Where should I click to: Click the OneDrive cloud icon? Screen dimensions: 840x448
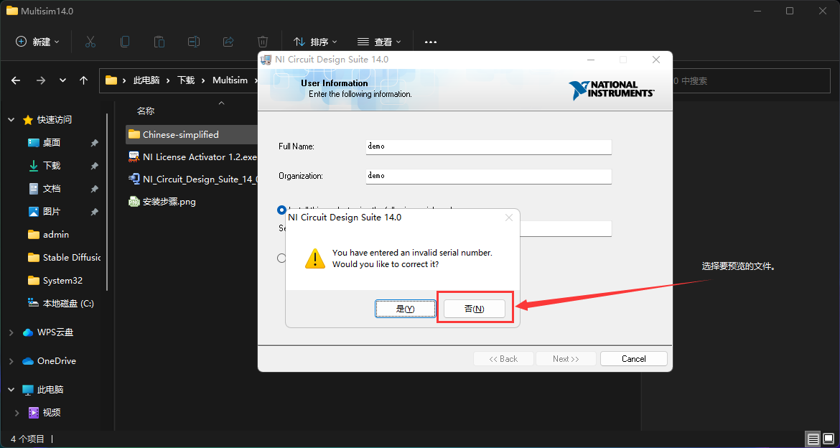tap(28, 361)
